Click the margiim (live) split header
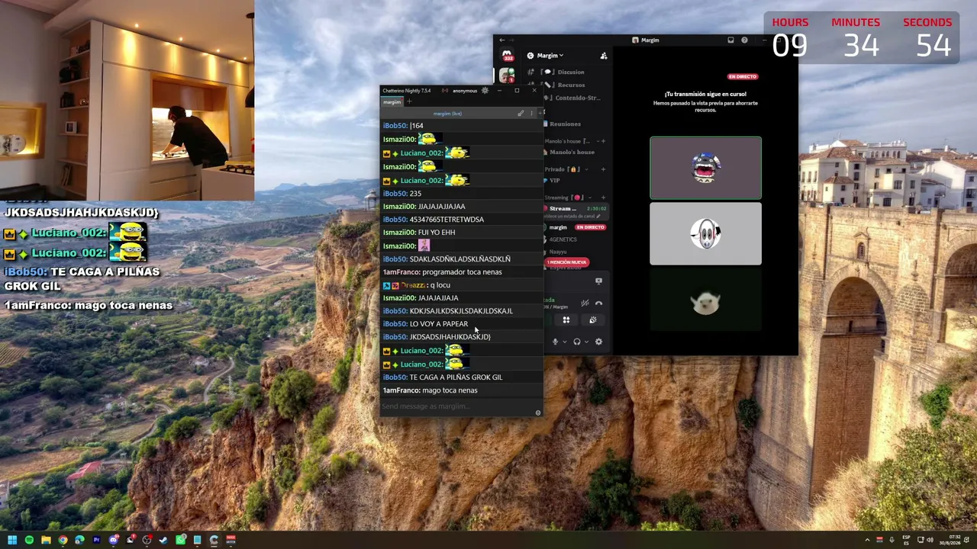This screenshot has height=549, width=977. 447,114
